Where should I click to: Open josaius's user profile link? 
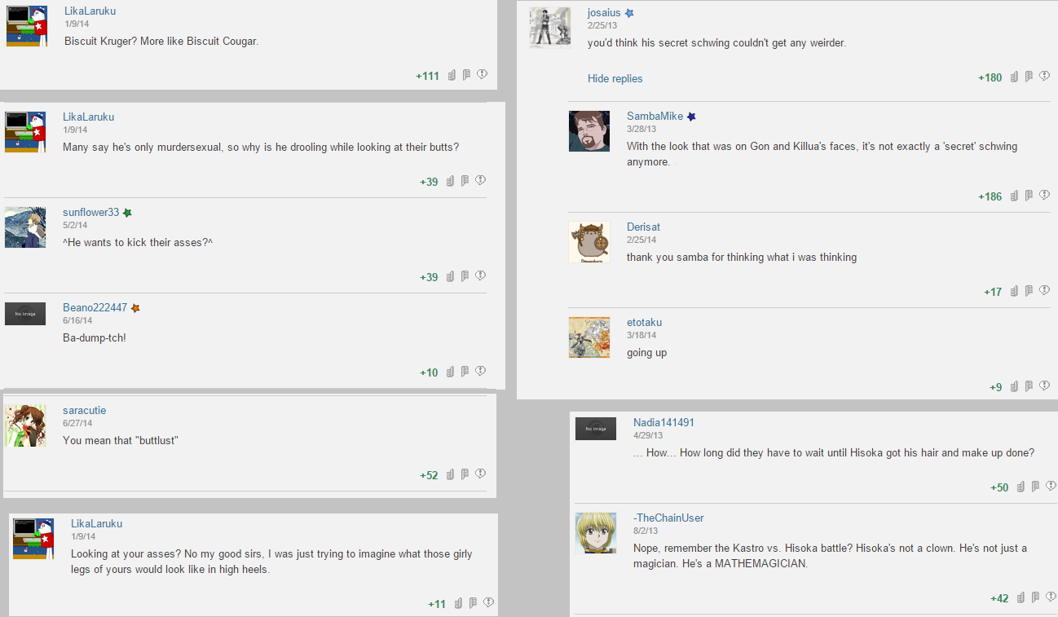pos(604,13)
